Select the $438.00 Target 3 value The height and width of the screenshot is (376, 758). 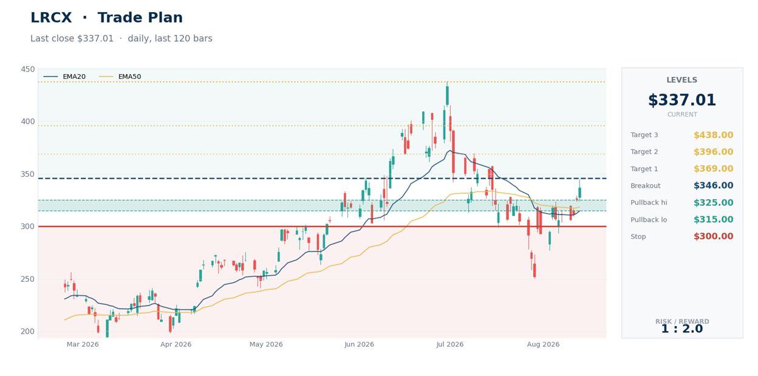coord(713,135)
